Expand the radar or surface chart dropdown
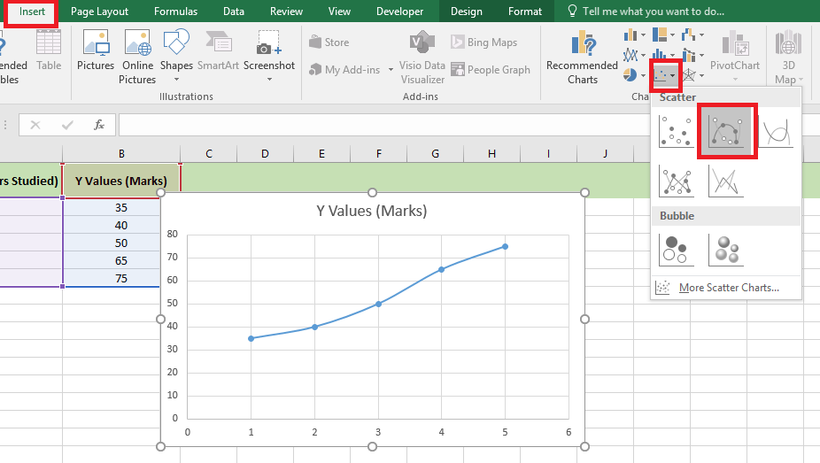 [x=702, y=76]
